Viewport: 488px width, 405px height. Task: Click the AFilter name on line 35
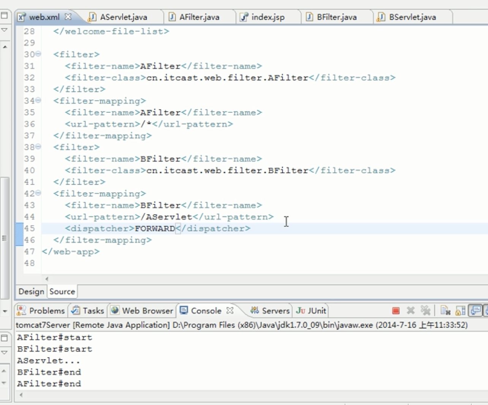click(x=160, y=112)
